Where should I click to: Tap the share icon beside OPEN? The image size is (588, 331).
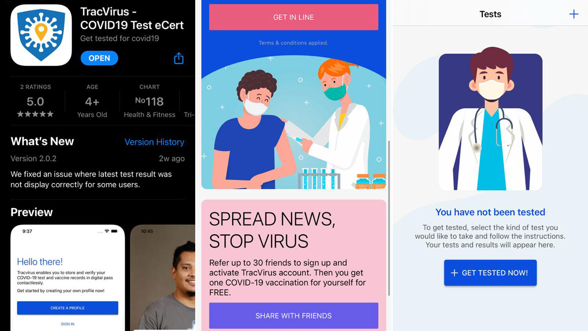179,58
